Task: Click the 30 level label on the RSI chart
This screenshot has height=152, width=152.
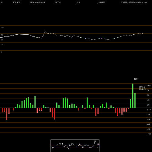Action: point(2,45)
